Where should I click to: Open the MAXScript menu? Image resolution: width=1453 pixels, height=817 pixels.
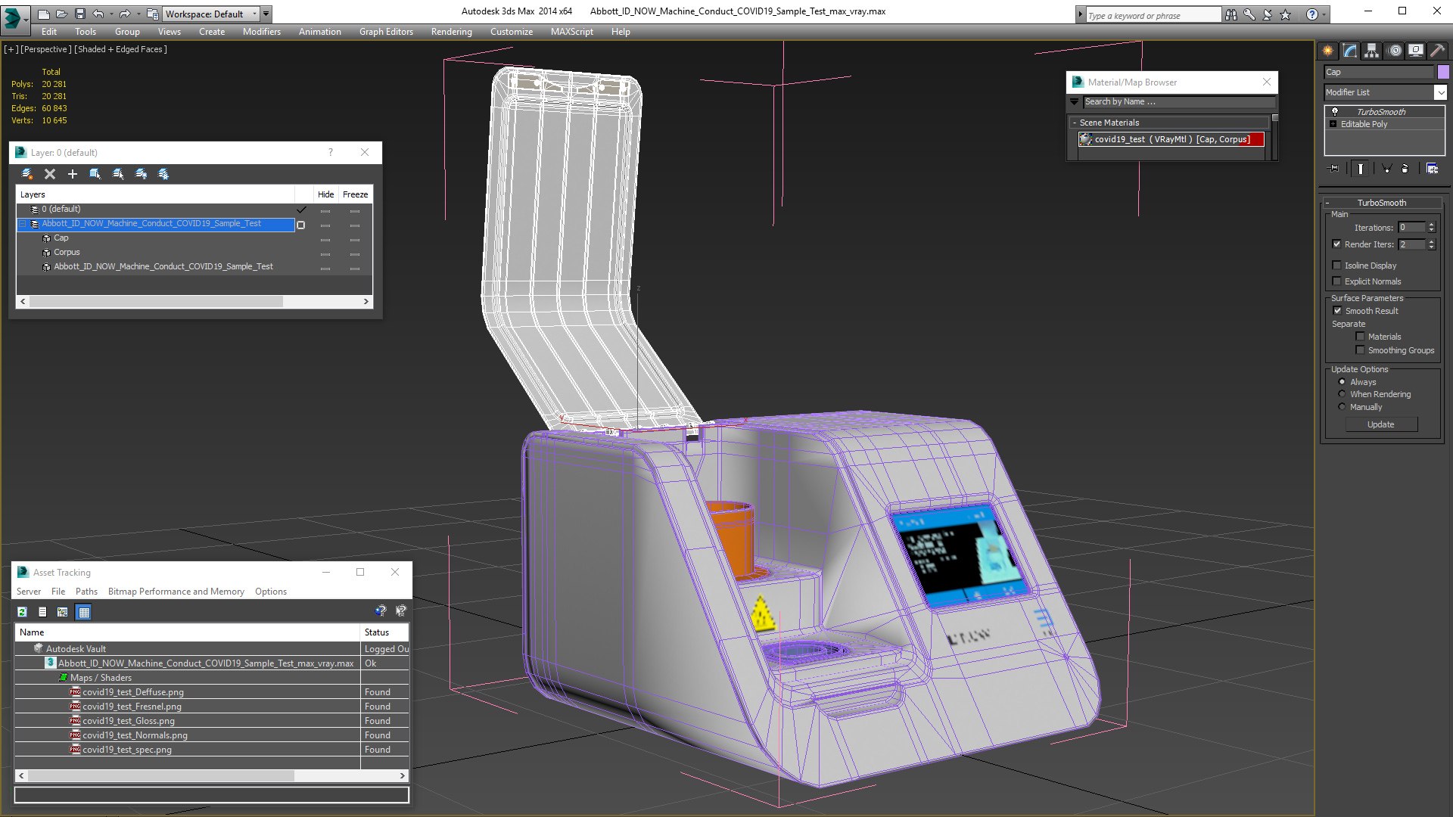571,32
